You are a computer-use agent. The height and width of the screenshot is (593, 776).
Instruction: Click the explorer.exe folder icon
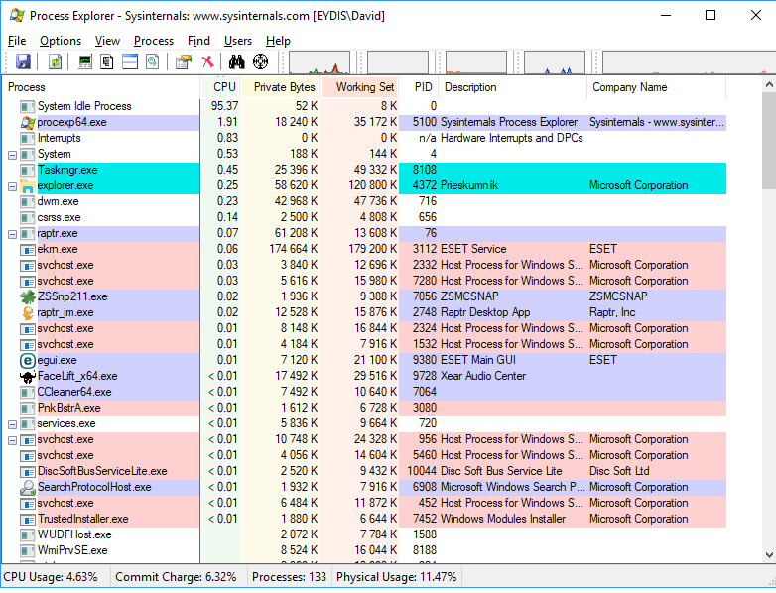click(28, 186)
